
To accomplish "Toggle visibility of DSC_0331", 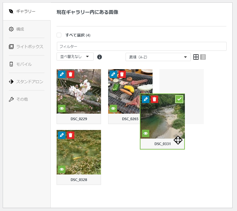I will coord(146,133).
